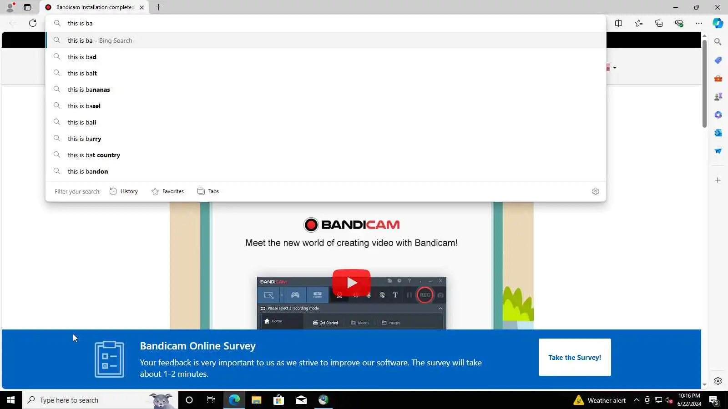Image resolution: width=728 pixels, height=409 pixels.
Task: Select the 'this is bananas' suggestion
Action: pos(326,90)
